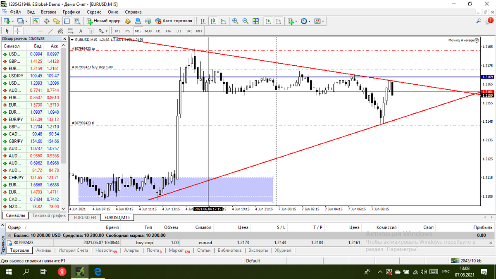Image resolution: width=496 pixels, height=279 pixels.
Task: Select the Fibonacci retracement tool
Action: click(71, 31)
